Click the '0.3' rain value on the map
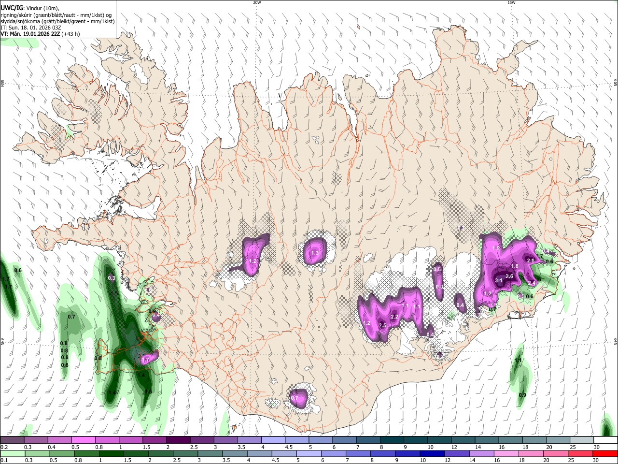Image resolution: width=618 pixels, height=464 pixels. click(112, 278)
